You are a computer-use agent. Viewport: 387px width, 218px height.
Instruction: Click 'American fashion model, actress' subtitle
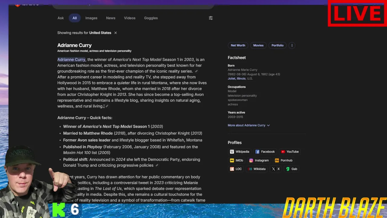[x=94, y=51]
